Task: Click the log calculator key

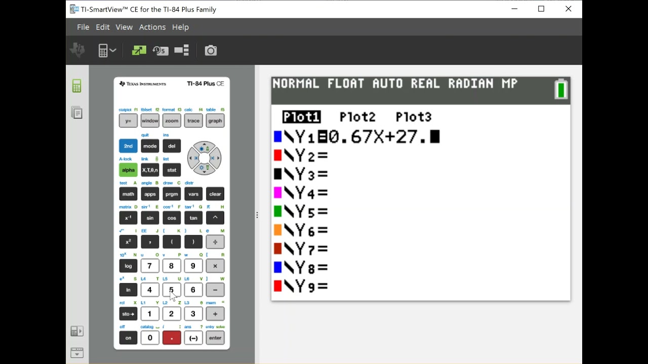Action: coord(128,266)
